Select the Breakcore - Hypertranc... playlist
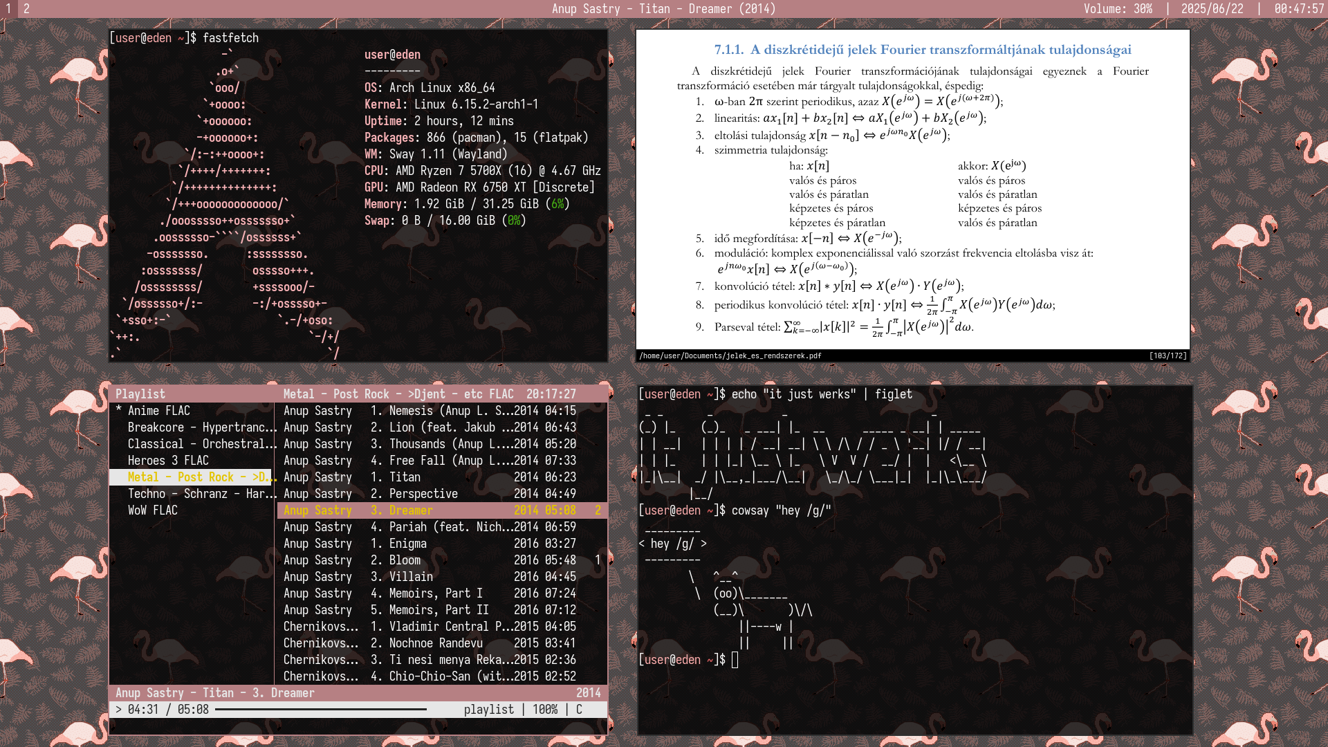The height and width of the screenshot is (747, 1328). point(192,427)
